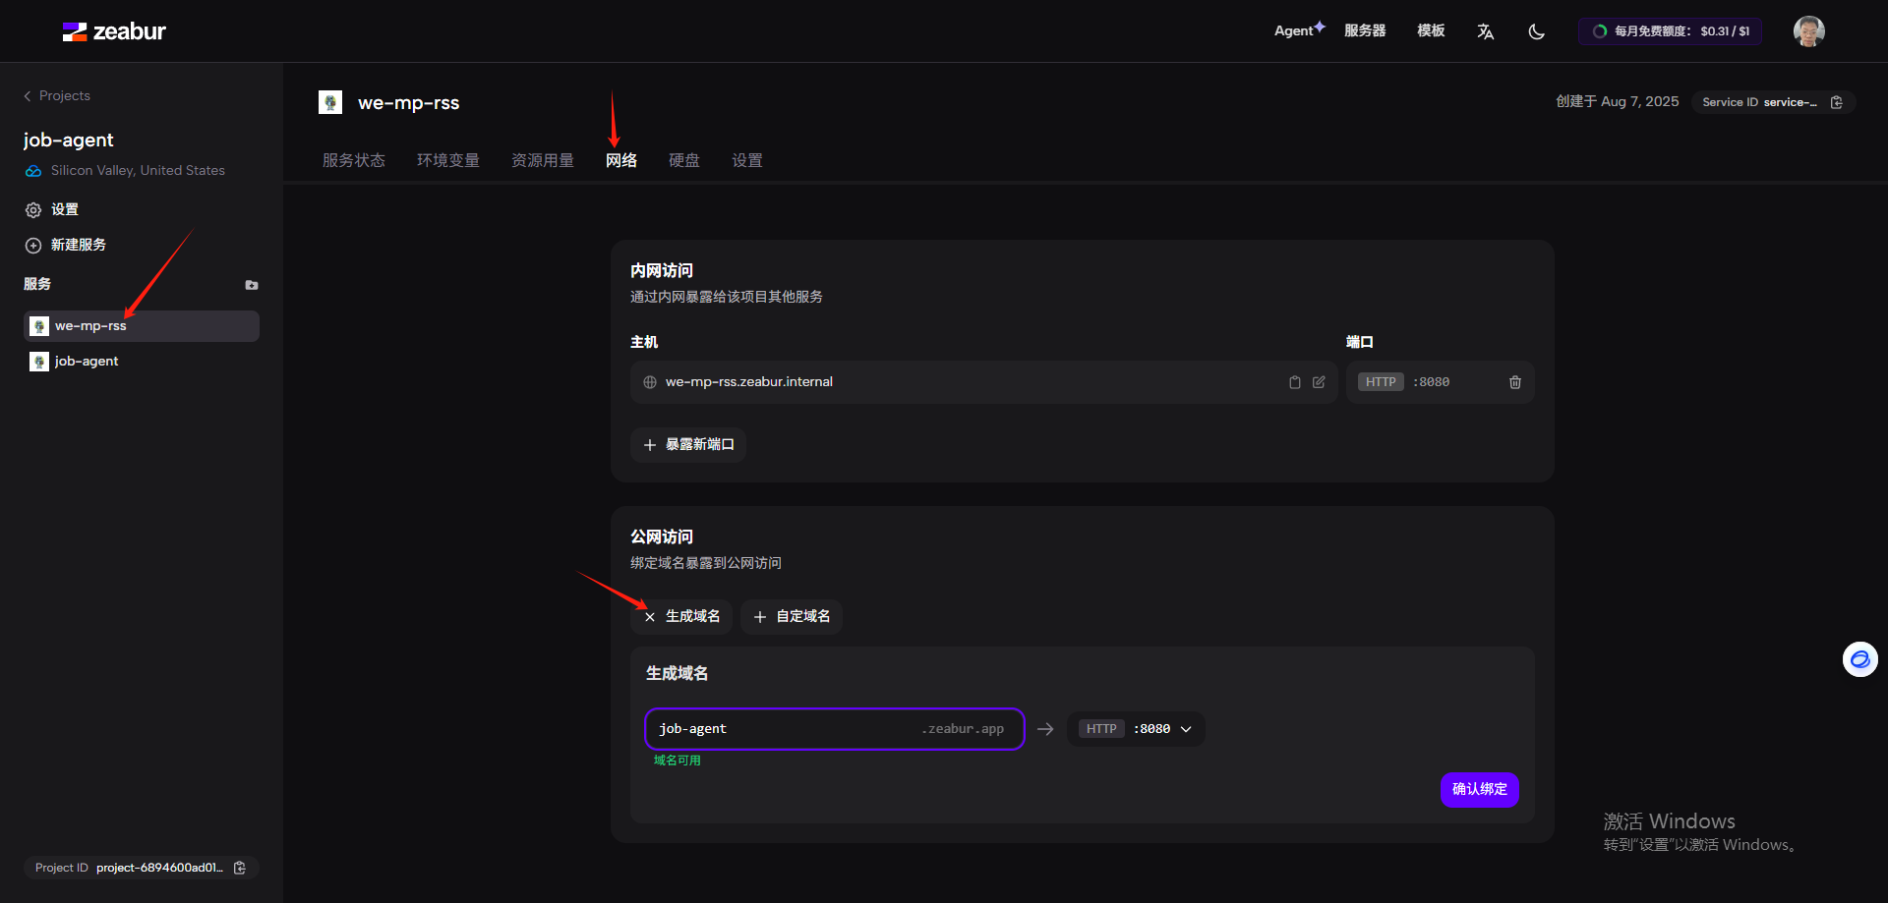Click the Silicon Valley, United States region text
This screenshot has height=903, width=1888.
tap(138, 171)
